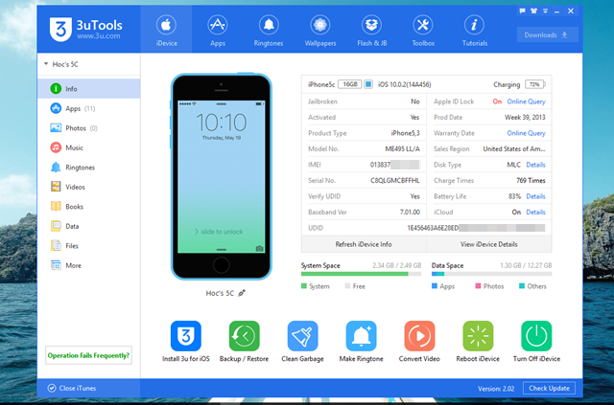Click the 3uTools logo
The image size is (614, 405).
[85, 29]
